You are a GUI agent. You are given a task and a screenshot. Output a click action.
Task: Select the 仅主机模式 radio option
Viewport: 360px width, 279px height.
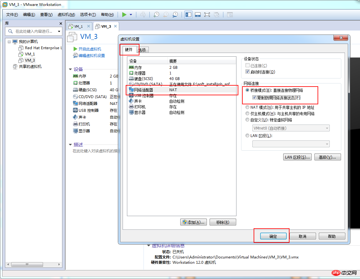coord(248,114)
